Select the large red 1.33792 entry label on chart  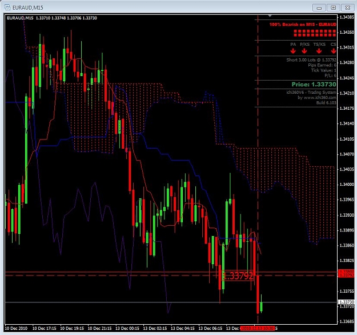[238, 276]
